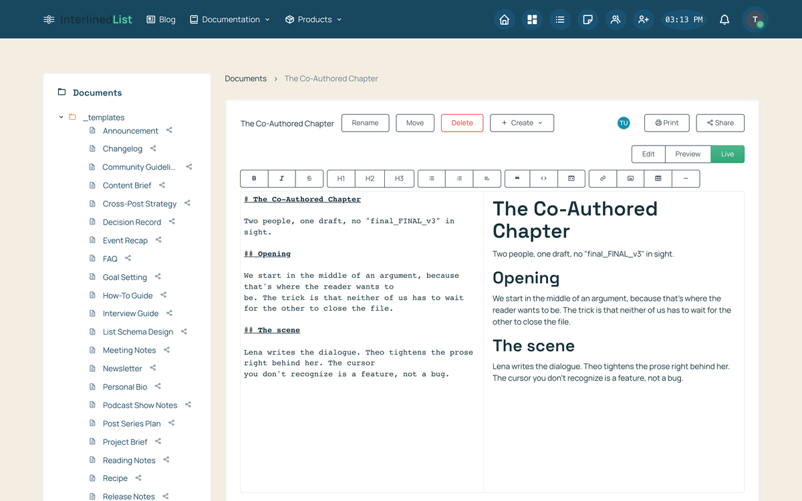Switch to Live mode tab

[x=727, y=154]
